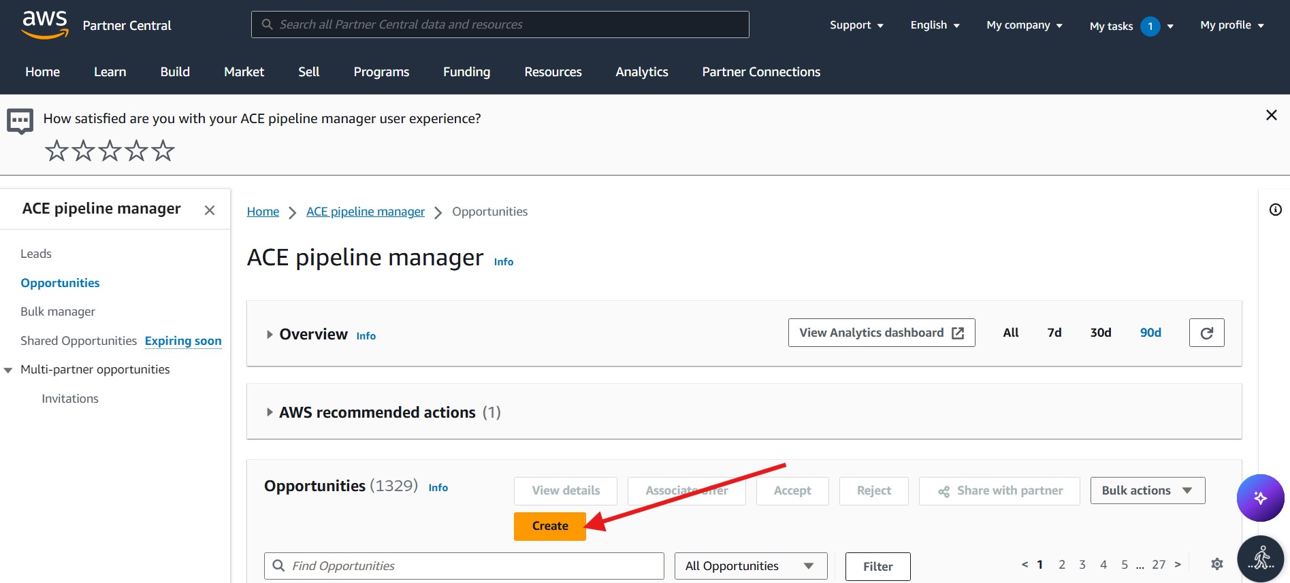Image resolution: width=1290 pixels, height=583 pixels.
Task: Close the ACE pipeline manager side panel
Action: pyautogui.click(x=210, y=210)
